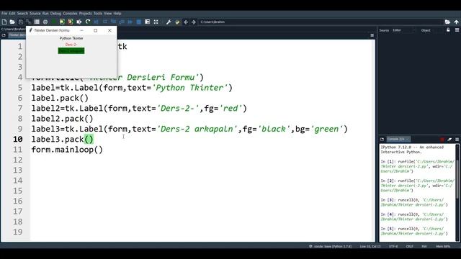
Task: Step over current line debug icon
Action: click(105, 22)
